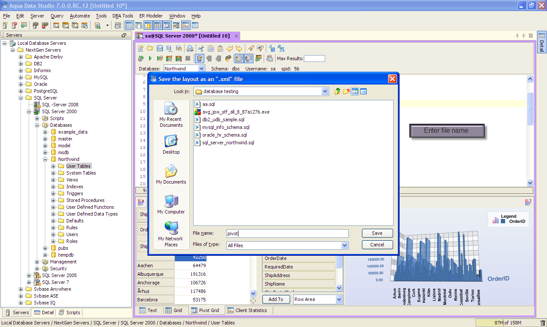This screenshot has height=327, width=547.
Task: Select the sql_server_northwind.sql file
Action: [x=224, y=143]
